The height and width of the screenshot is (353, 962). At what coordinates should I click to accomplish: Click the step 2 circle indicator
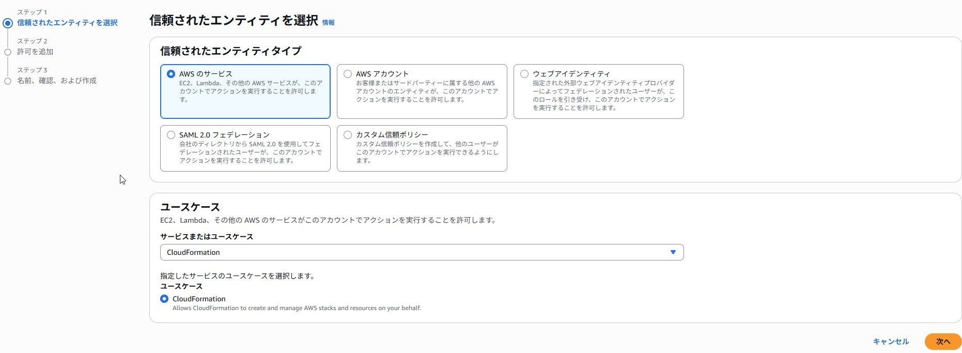click(x=8, y=52)
